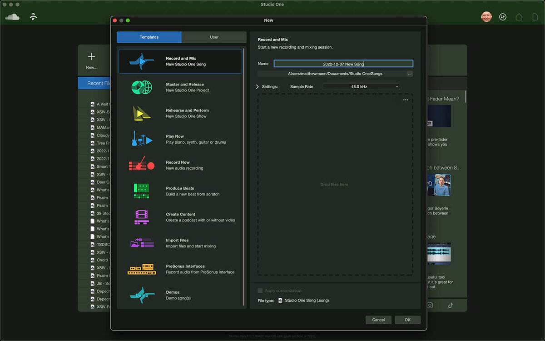Open the Demos template icon
The width and height of the screenshot is (545, 341).
coord(141,295)
